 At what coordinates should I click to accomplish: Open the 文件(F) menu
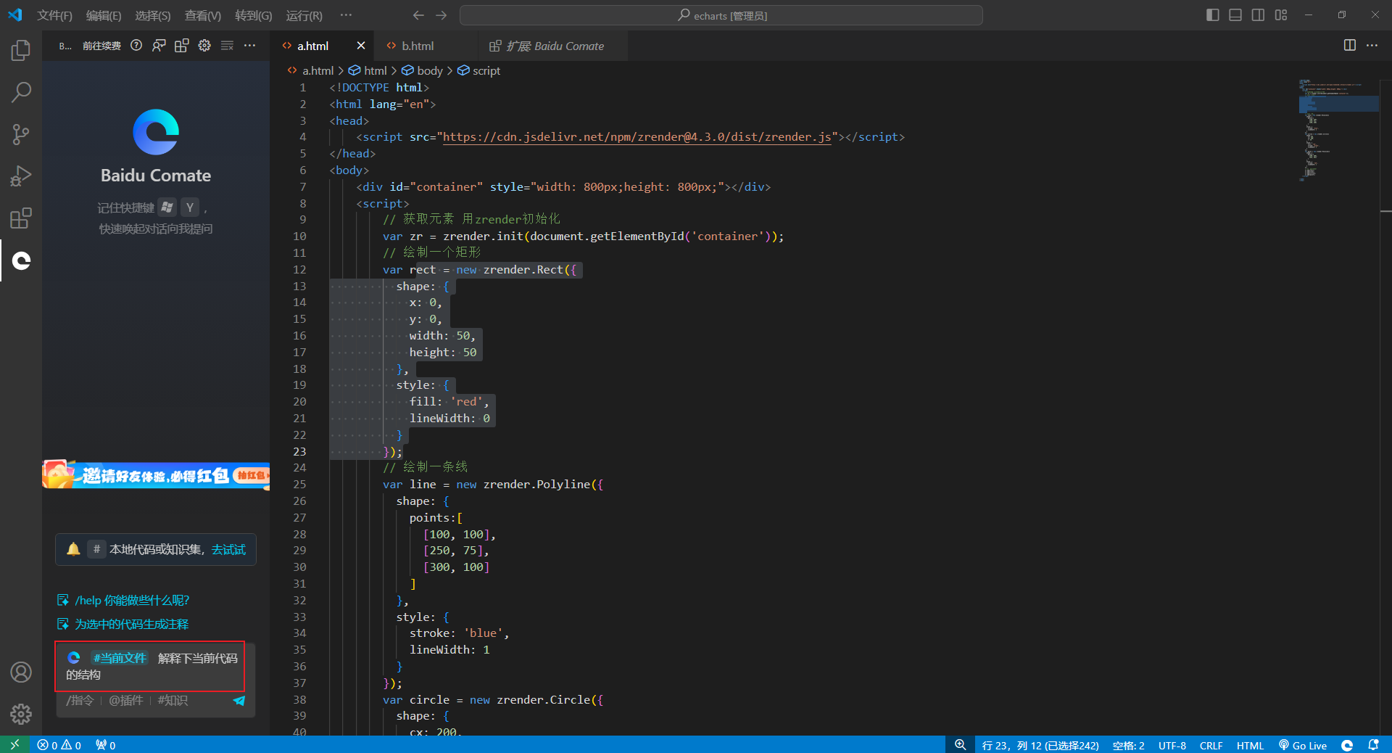point(54,15)
